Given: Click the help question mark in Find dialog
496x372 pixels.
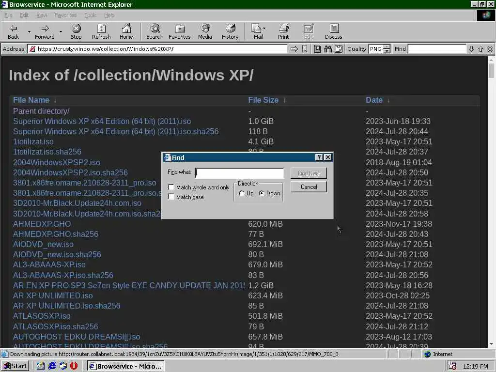Looking at the screenshot, I should click(x=319, y=157).
